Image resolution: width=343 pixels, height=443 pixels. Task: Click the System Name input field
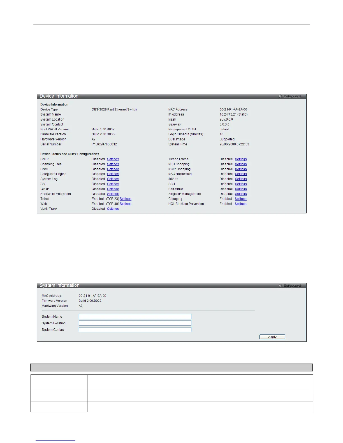[x=135, y=317]
